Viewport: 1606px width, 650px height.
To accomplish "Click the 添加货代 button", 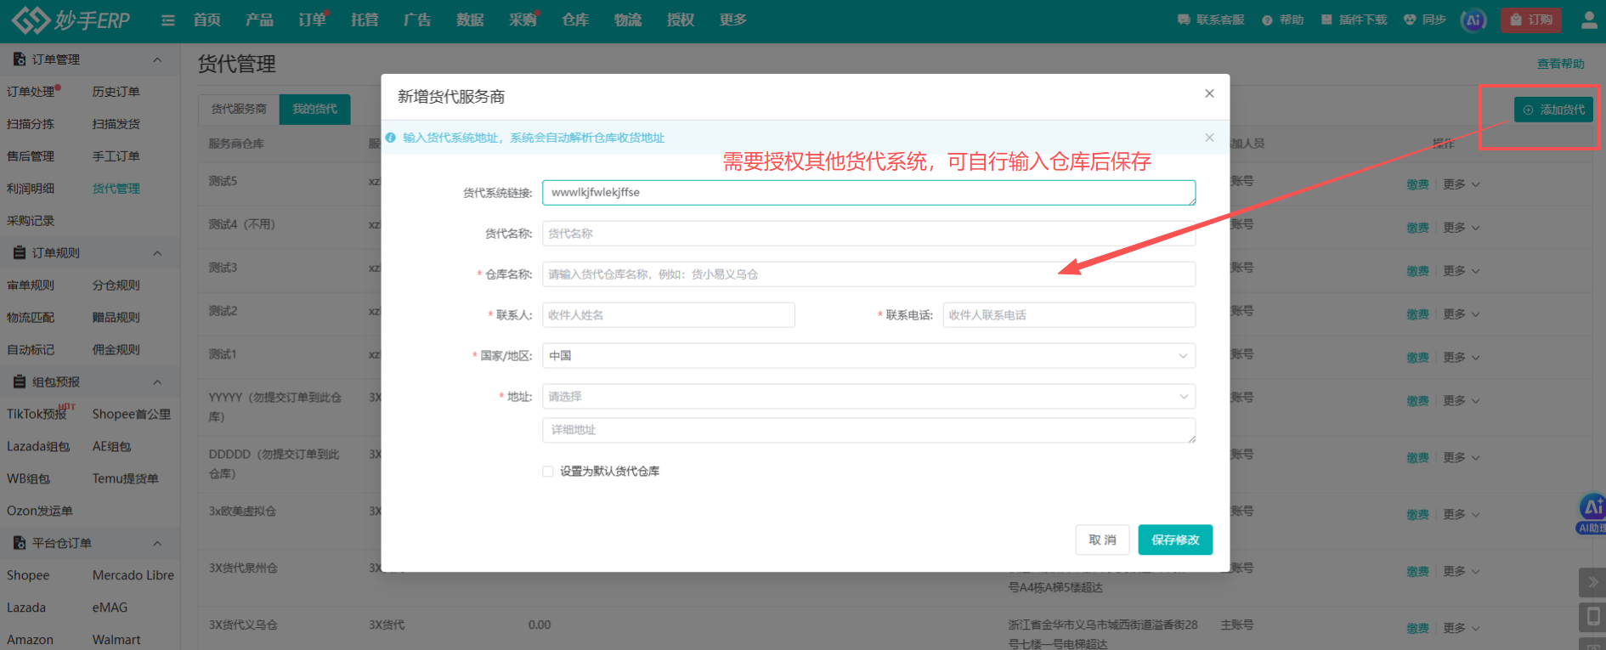I will [x=1554, y=110].
